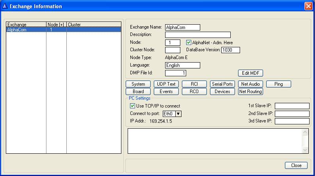Image resolution: width=315 pixels, height=176 pixels.
Task: Click the 1st Slave IP field
Action: pyautogui.click(x=292, y=106)
